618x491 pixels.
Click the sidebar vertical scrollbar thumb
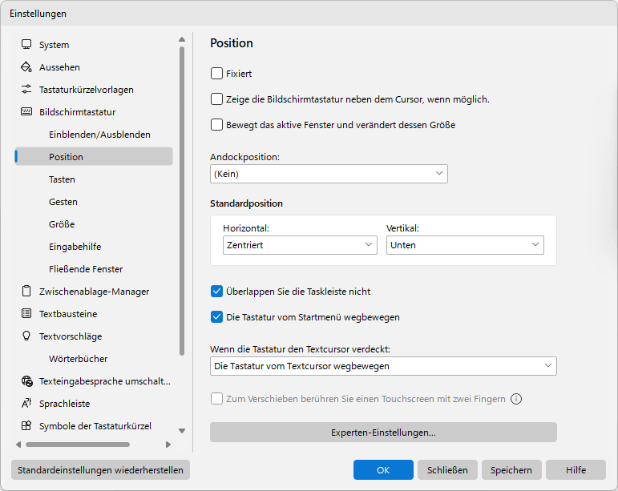point(182,201)
